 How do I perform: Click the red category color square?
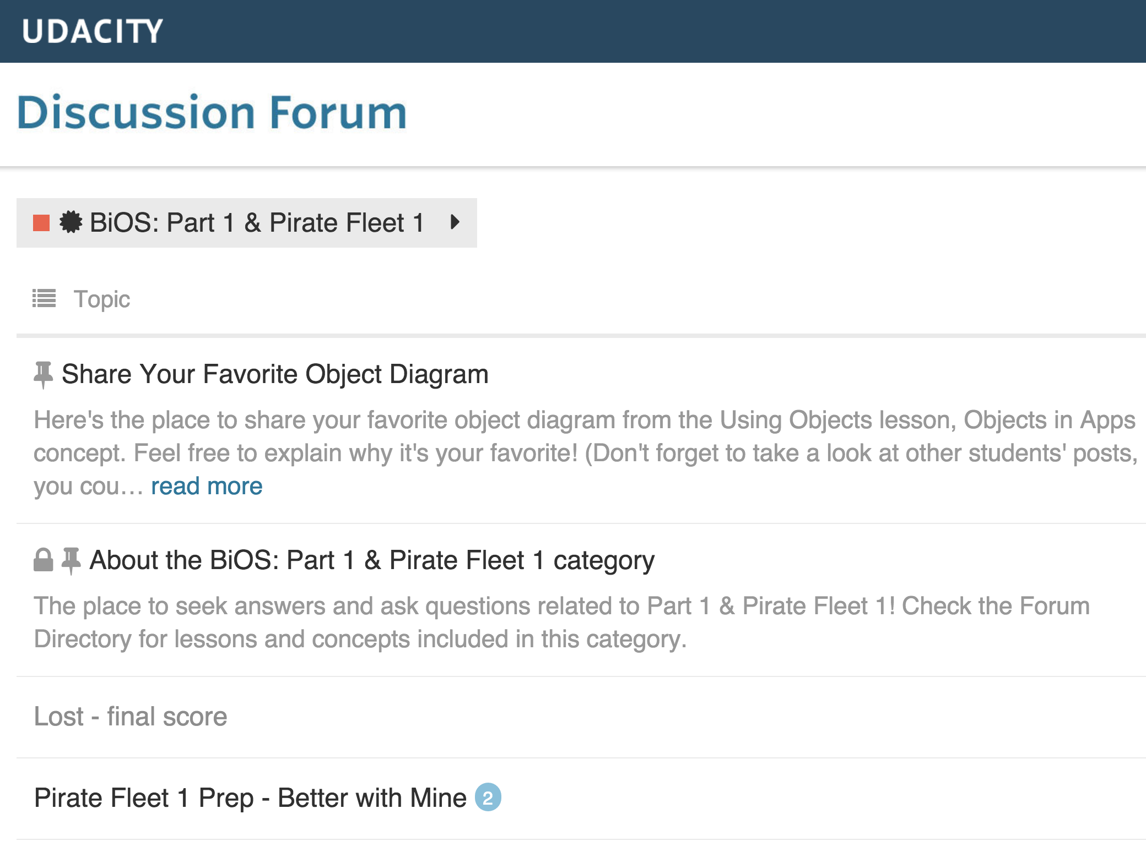(x=41, y=223)
